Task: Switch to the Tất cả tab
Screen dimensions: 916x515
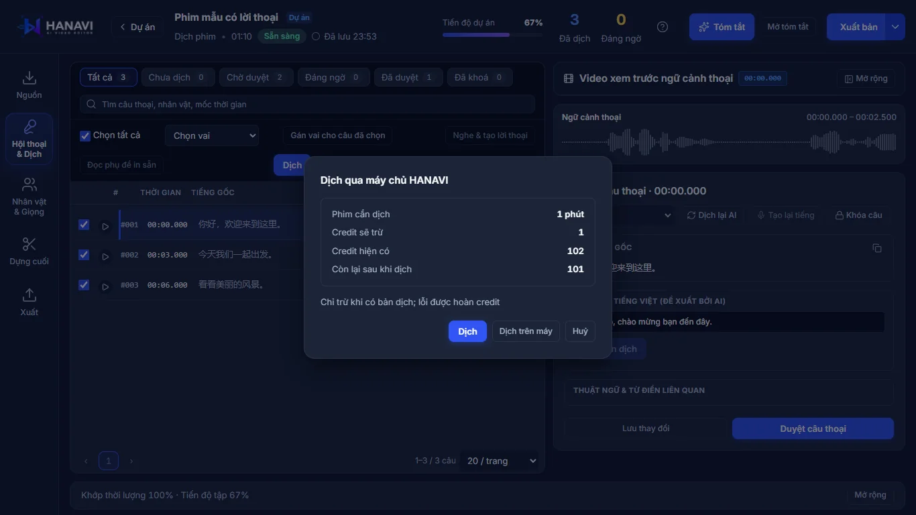Action: pyautogui.click(x=108, y=77)
